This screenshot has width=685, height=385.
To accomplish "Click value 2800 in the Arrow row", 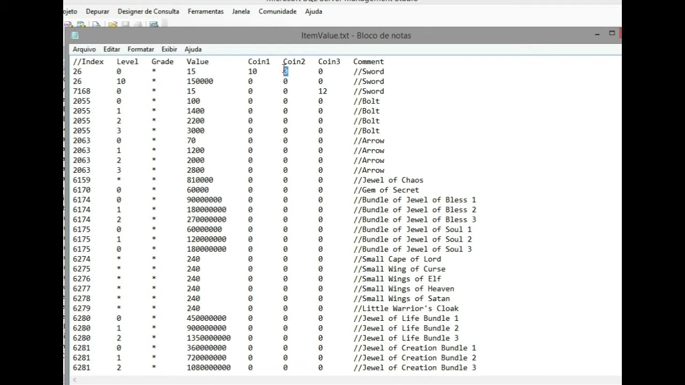I will point(195,171).
